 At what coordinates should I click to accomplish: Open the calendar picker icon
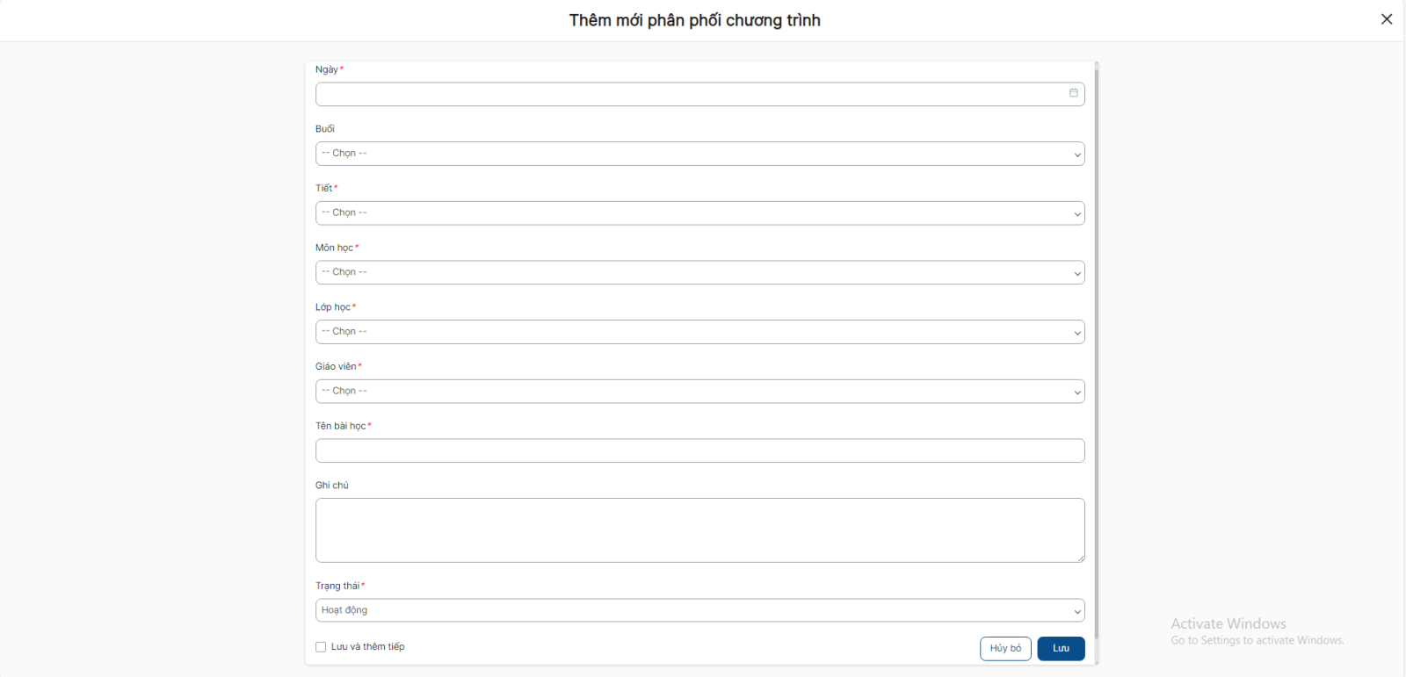click(1073, 93)
